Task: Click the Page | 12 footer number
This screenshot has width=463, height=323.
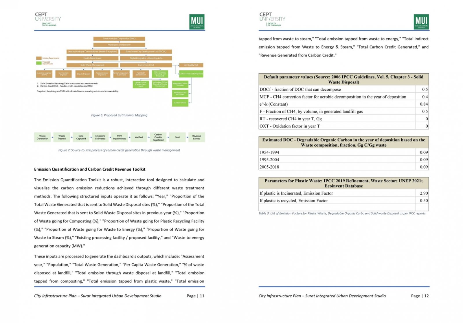Action: [420, 296]
